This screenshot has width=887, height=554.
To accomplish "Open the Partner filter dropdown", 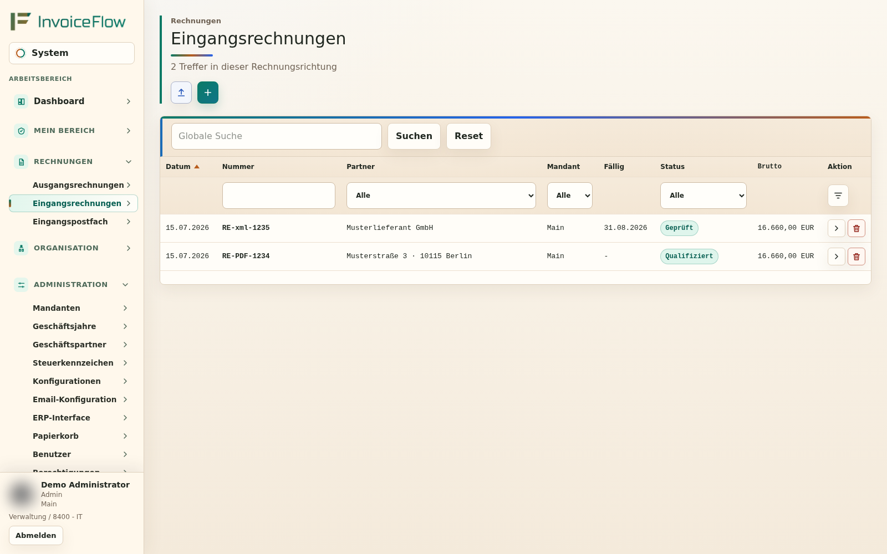I will pos(441,196).
